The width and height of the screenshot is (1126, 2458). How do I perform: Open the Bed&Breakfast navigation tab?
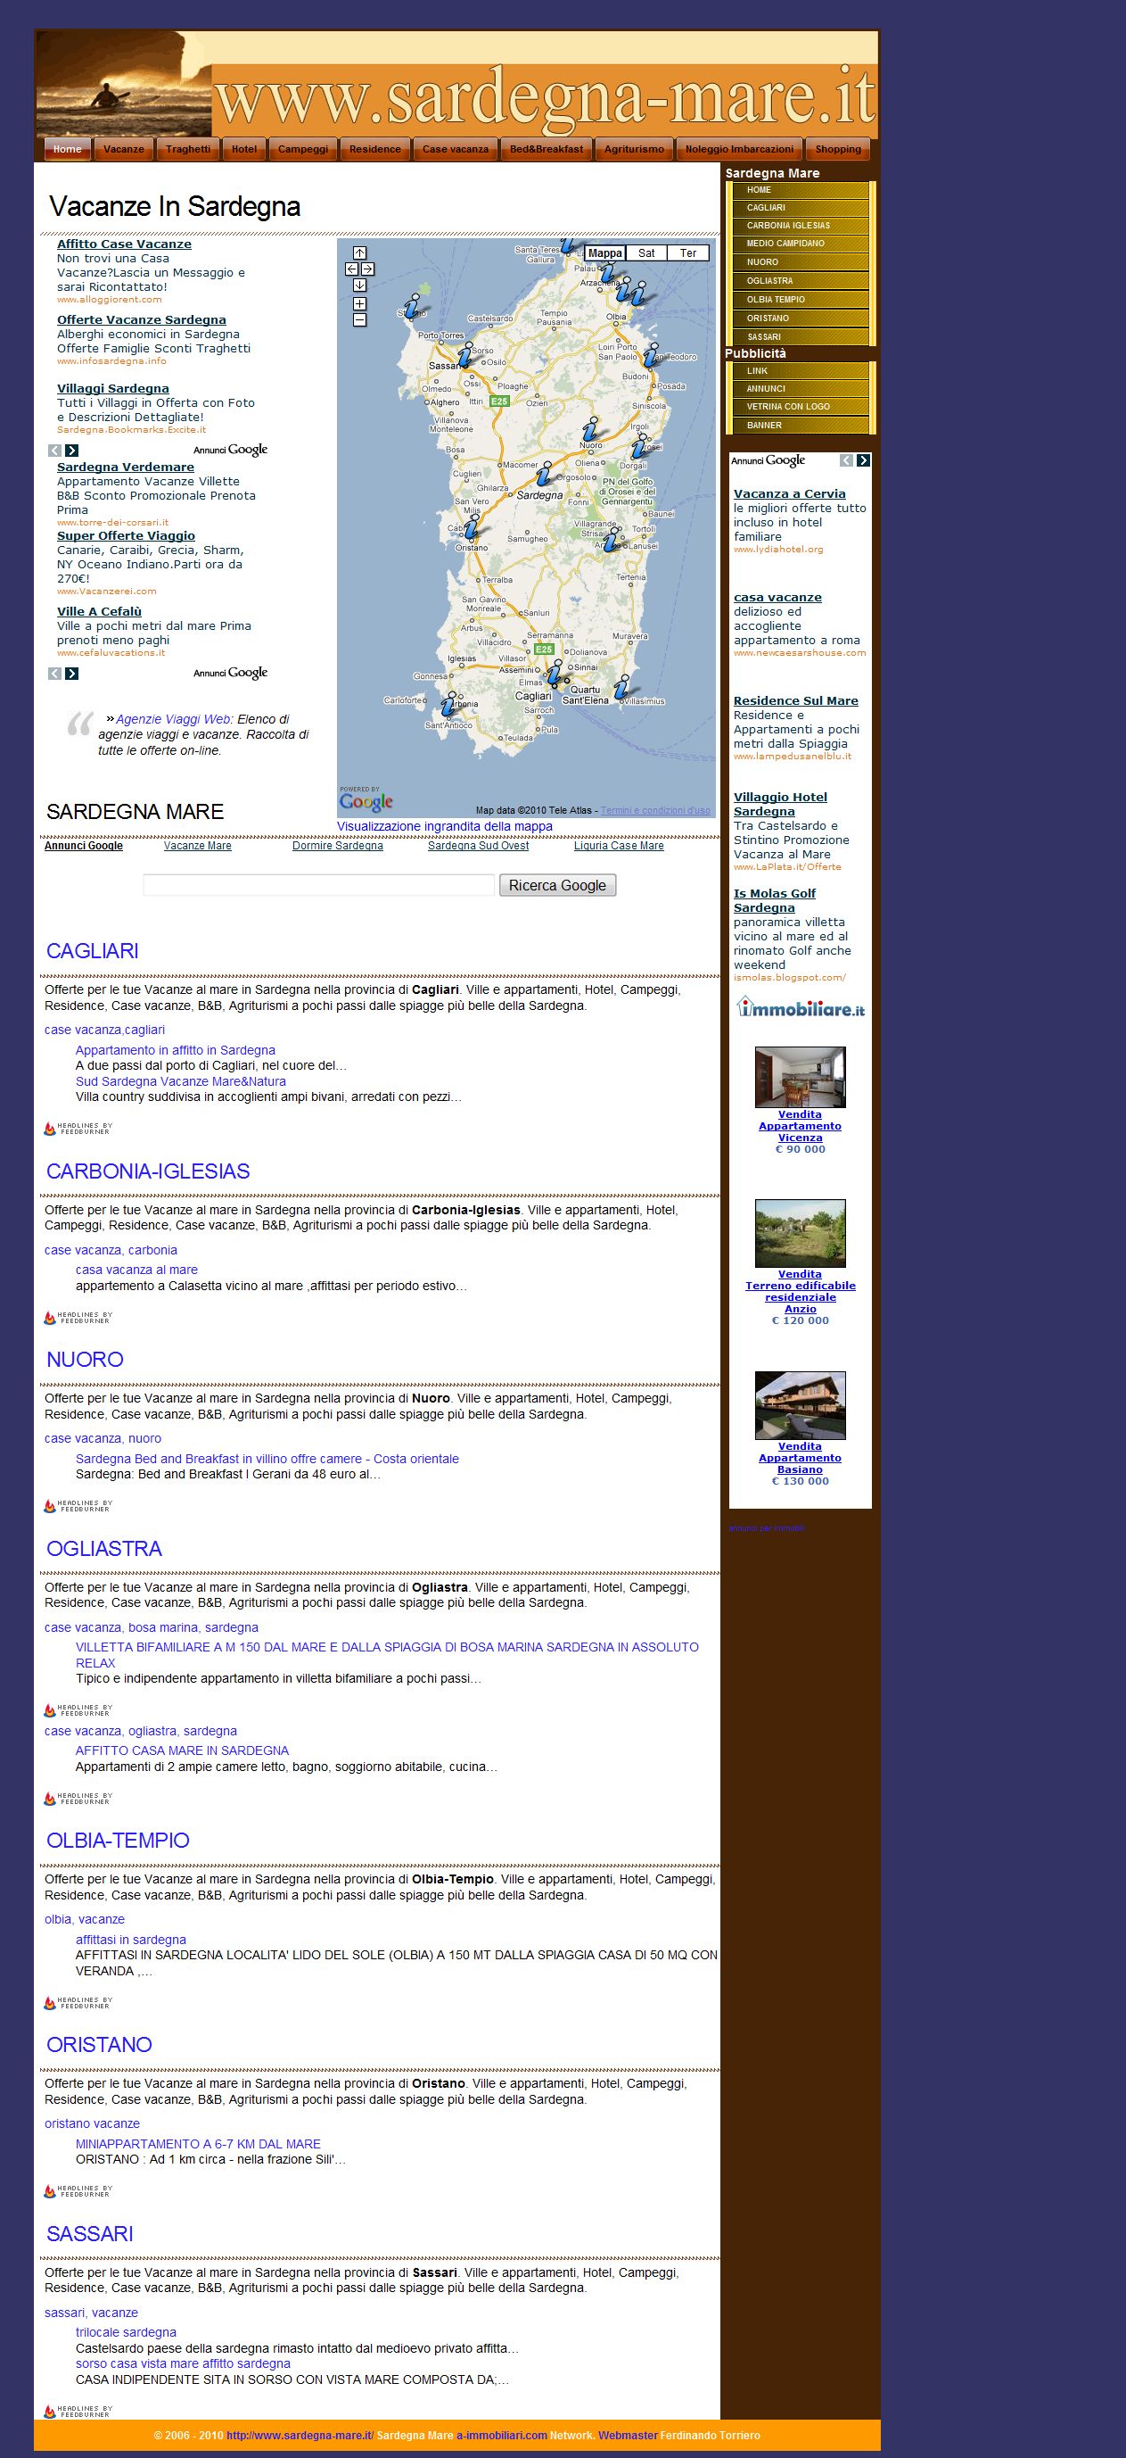point(547,149)
